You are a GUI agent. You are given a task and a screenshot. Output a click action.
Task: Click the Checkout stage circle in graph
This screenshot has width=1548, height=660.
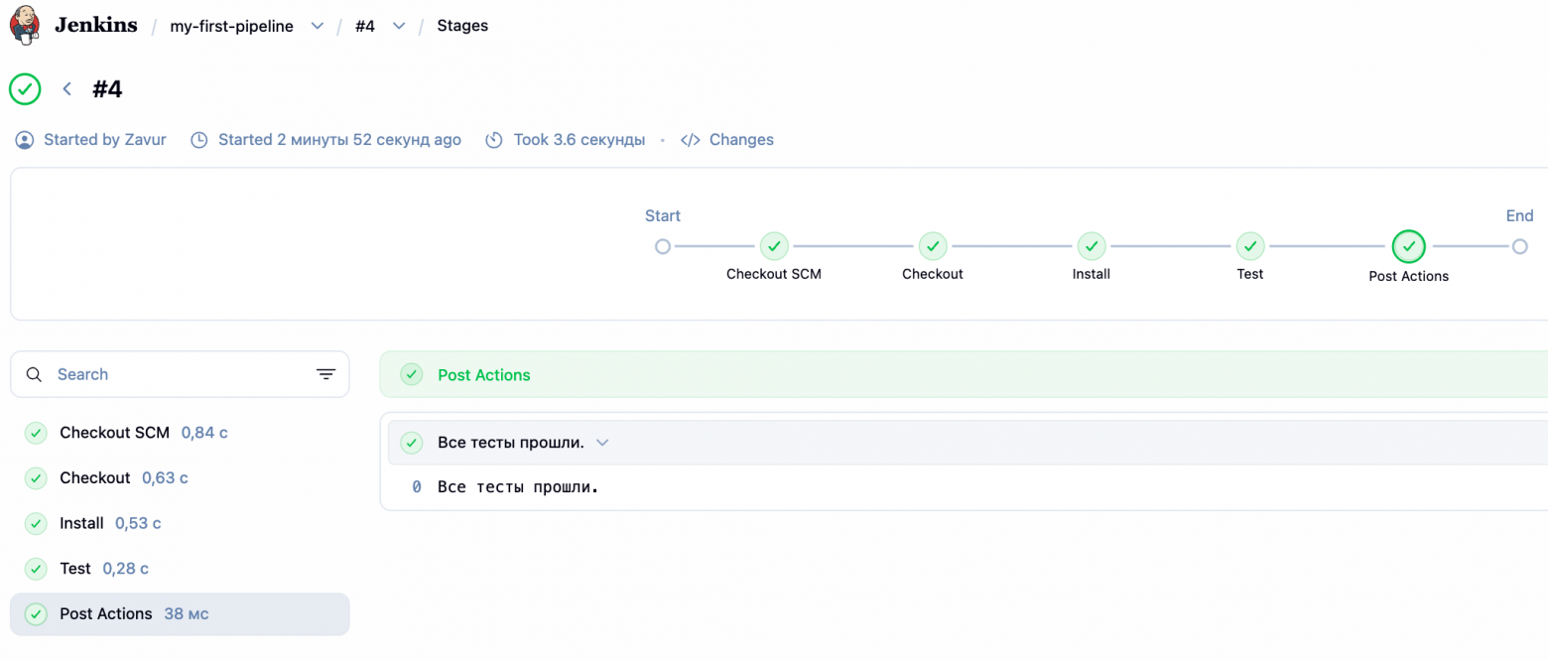point(933,246)
